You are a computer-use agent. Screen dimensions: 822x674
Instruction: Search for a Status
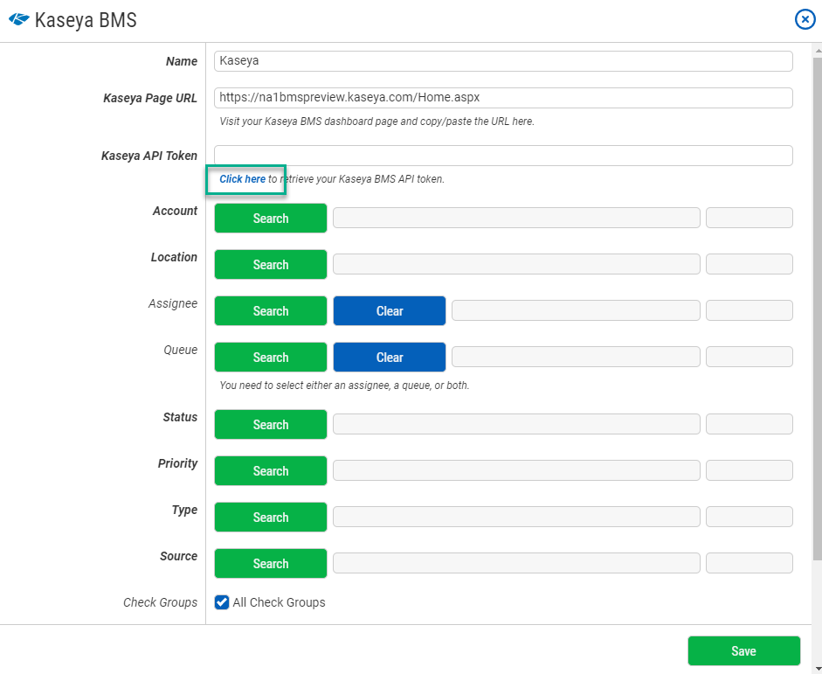tap(270, 424)
